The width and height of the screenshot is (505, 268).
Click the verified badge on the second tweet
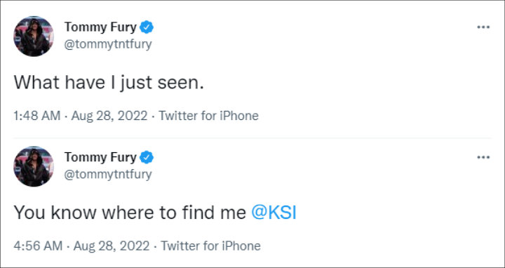tap(147, 158)
